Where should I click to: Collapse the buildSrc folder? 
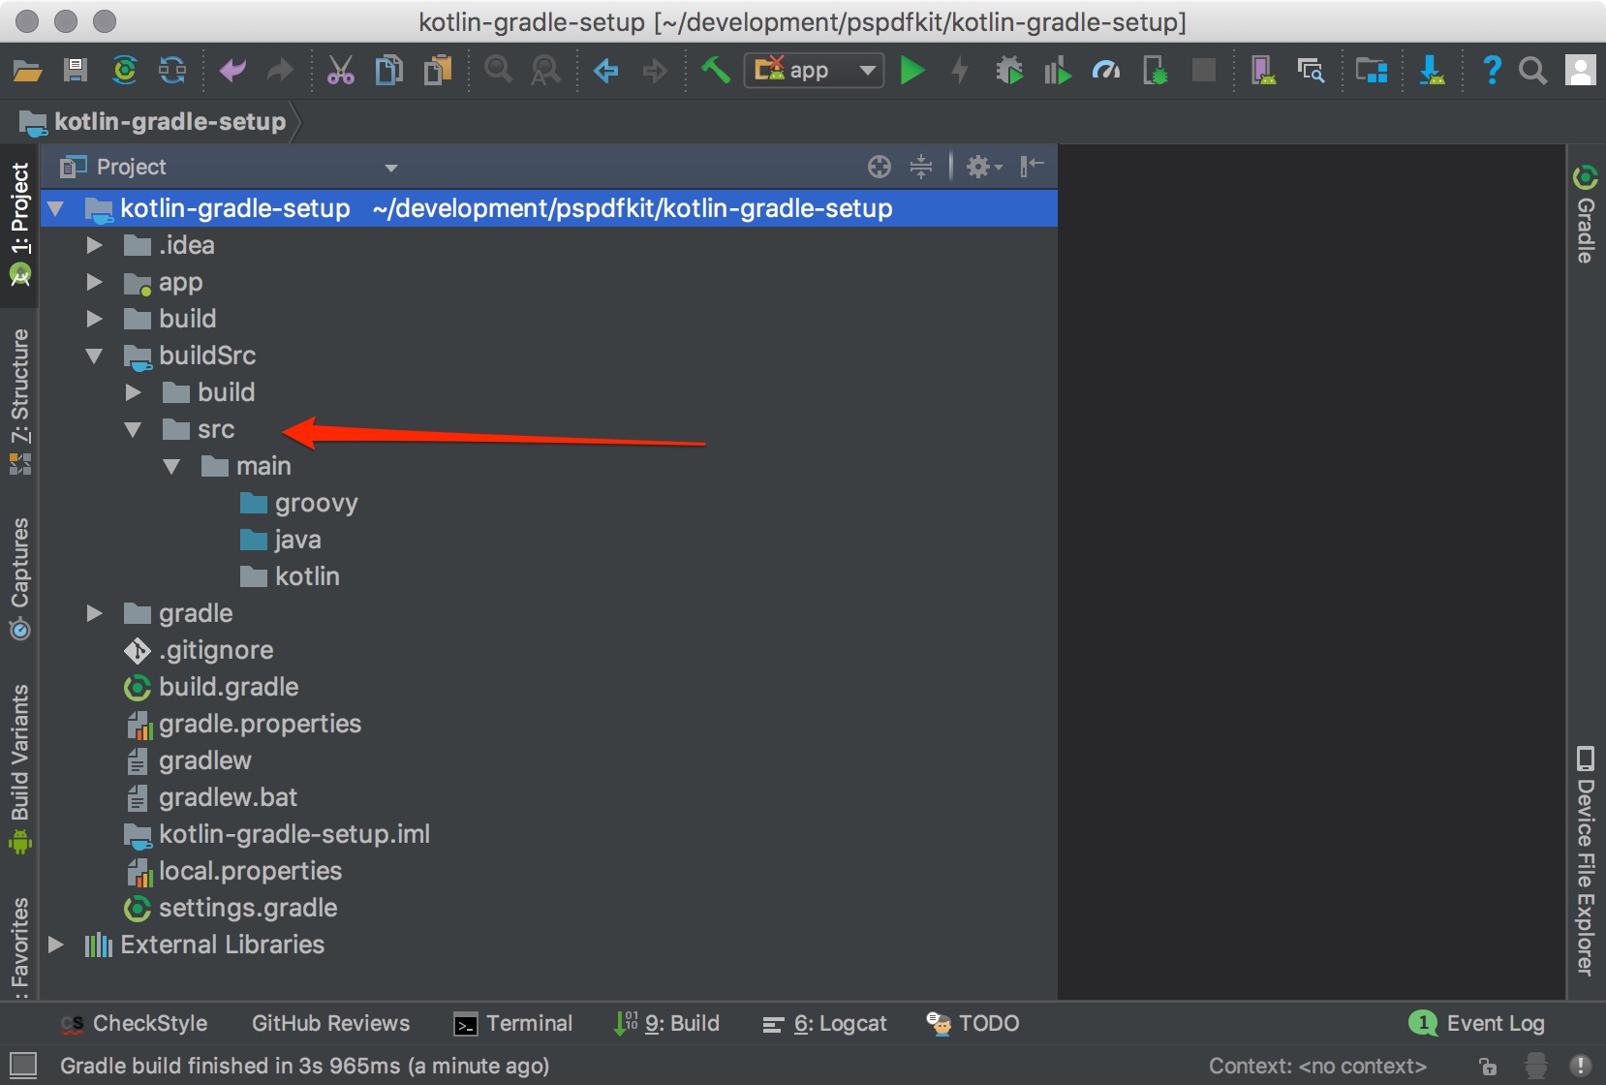click(94, 356)
